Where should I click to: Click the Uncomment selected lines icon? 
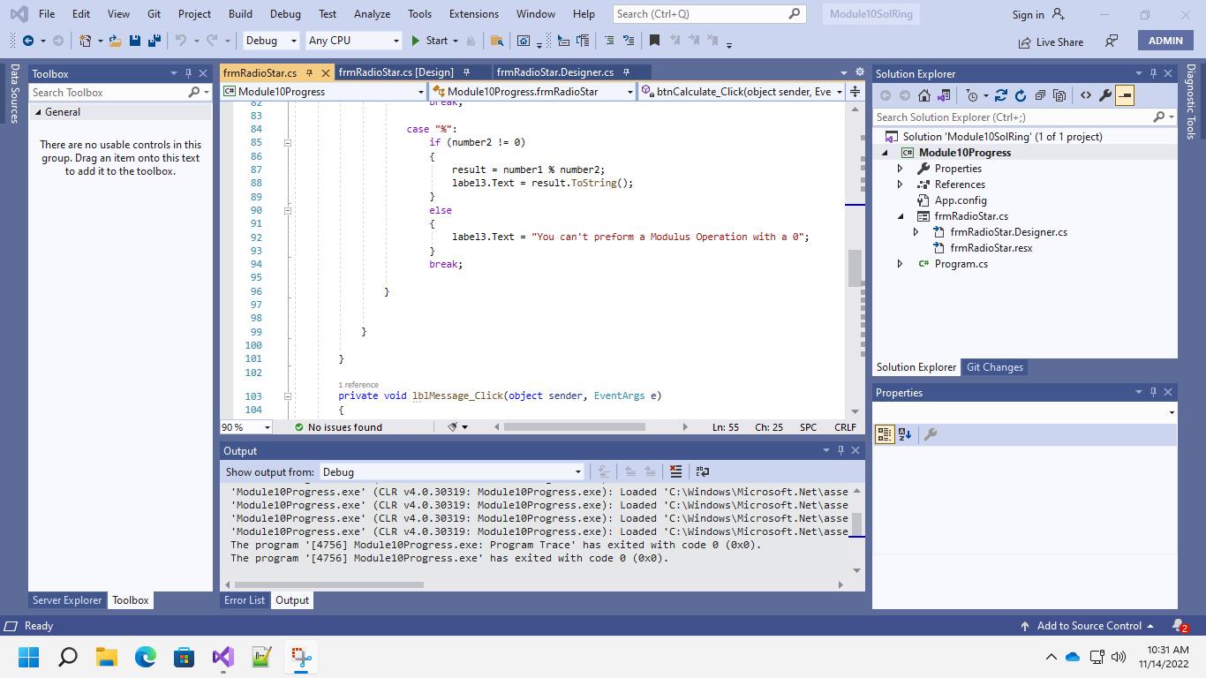[x=629, y=41]
